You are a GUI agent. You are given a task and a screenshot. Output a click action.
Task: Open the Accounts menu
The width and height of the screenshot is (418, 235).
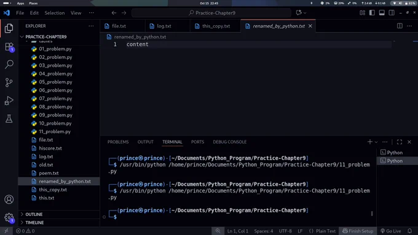[x=9, y=199]
